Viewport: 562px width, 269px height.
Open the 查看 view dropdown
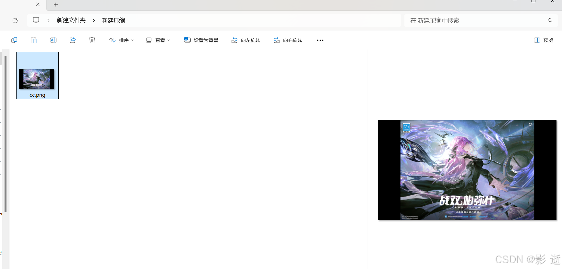point(158,40)
